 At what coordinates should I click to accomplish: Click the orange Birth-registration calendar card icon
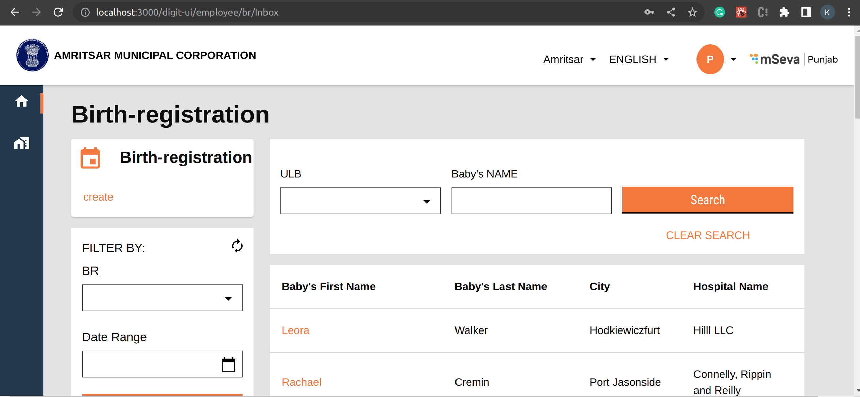[90, 158]
